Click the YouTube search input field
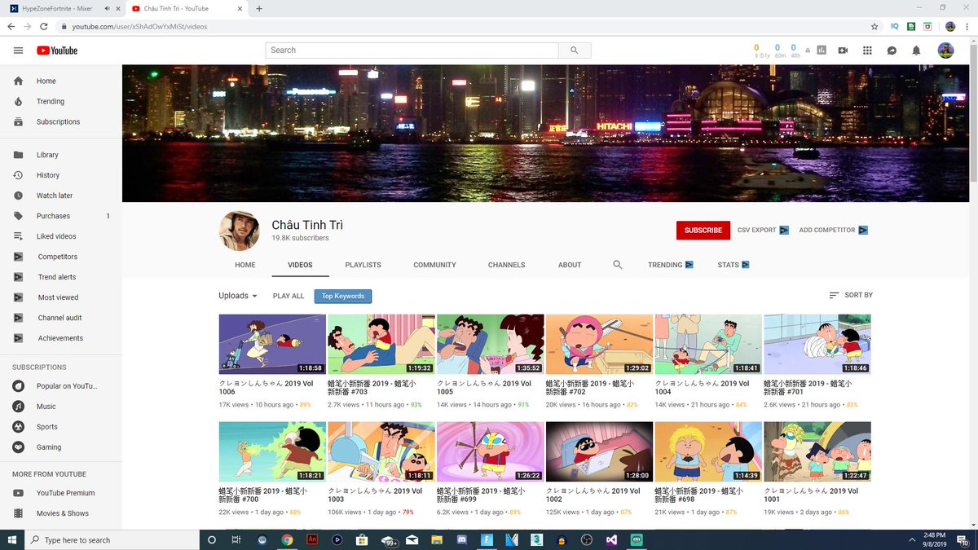The height and width of the screenshot is (550, 978). (x=412, y=51)
